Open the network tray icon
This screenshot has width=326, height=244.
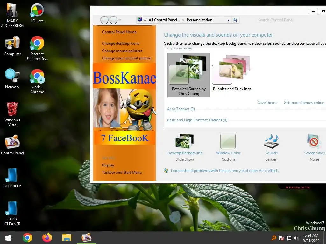[289, 238]
